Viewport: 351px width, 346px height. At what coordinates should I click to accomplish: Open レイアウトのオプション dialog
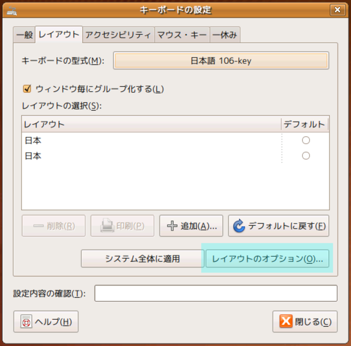tap(267, 259)
